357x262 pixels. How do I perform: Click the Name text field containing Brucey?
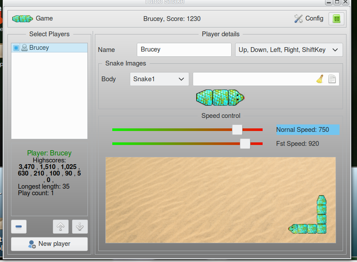(x=184, y=50)
